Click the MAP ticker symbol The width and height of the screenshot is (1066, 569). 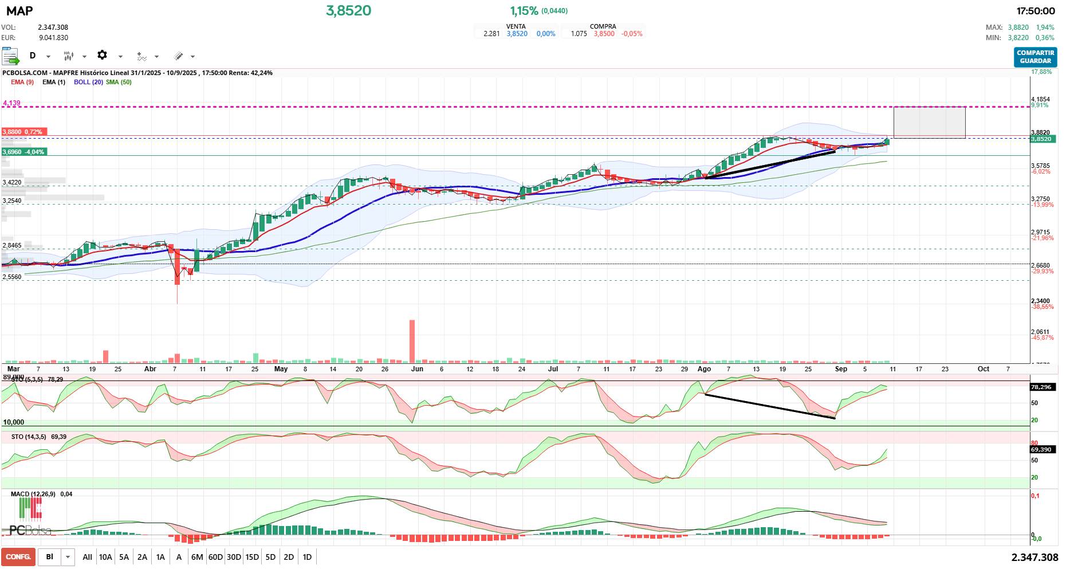click(19, 11)
